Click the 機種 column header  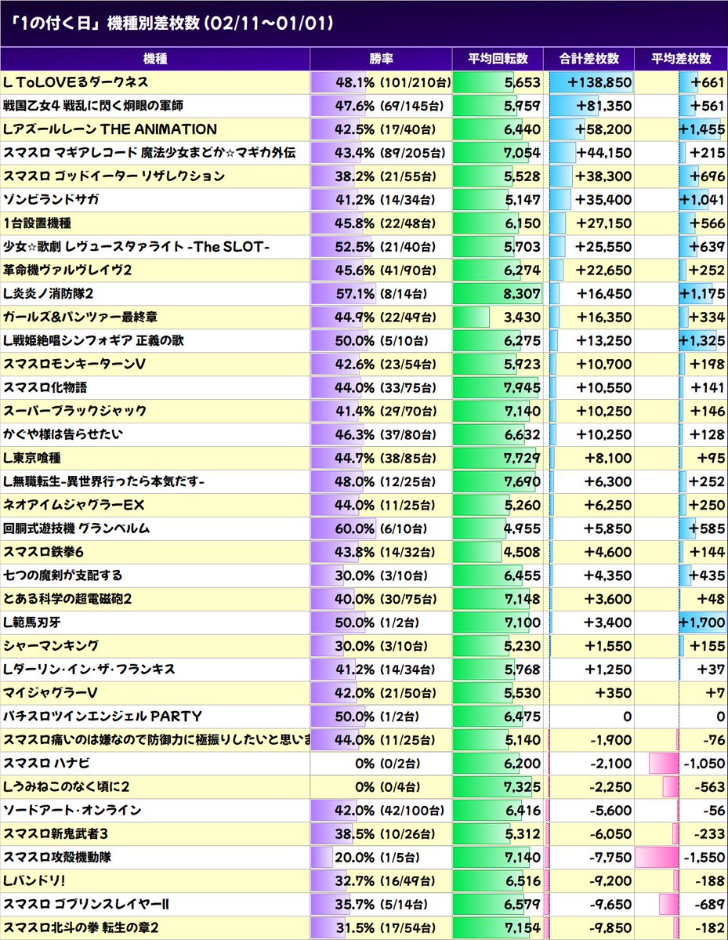[155, 59]
